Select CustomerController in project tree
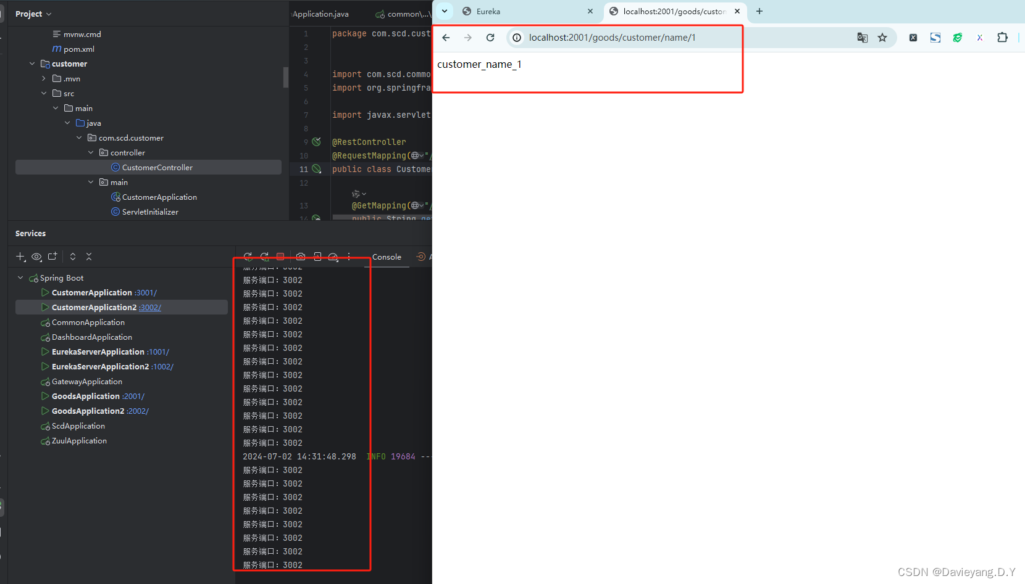This screenshot has height=584, width=1025. tap(148, 167)
